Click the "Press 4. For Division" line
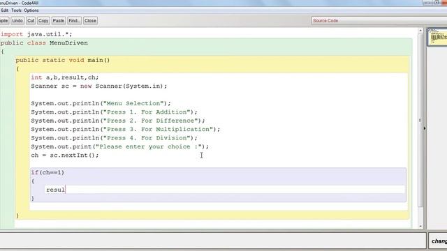Screen dimensions: 447x251 (x=114, y=138)
